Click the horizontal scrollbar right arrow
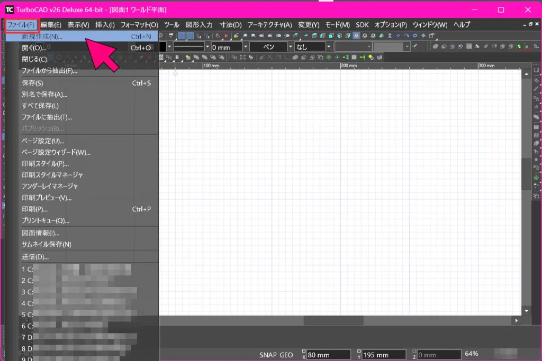The height and width of the screenshot is (361, 542). (x=517, y=321)
